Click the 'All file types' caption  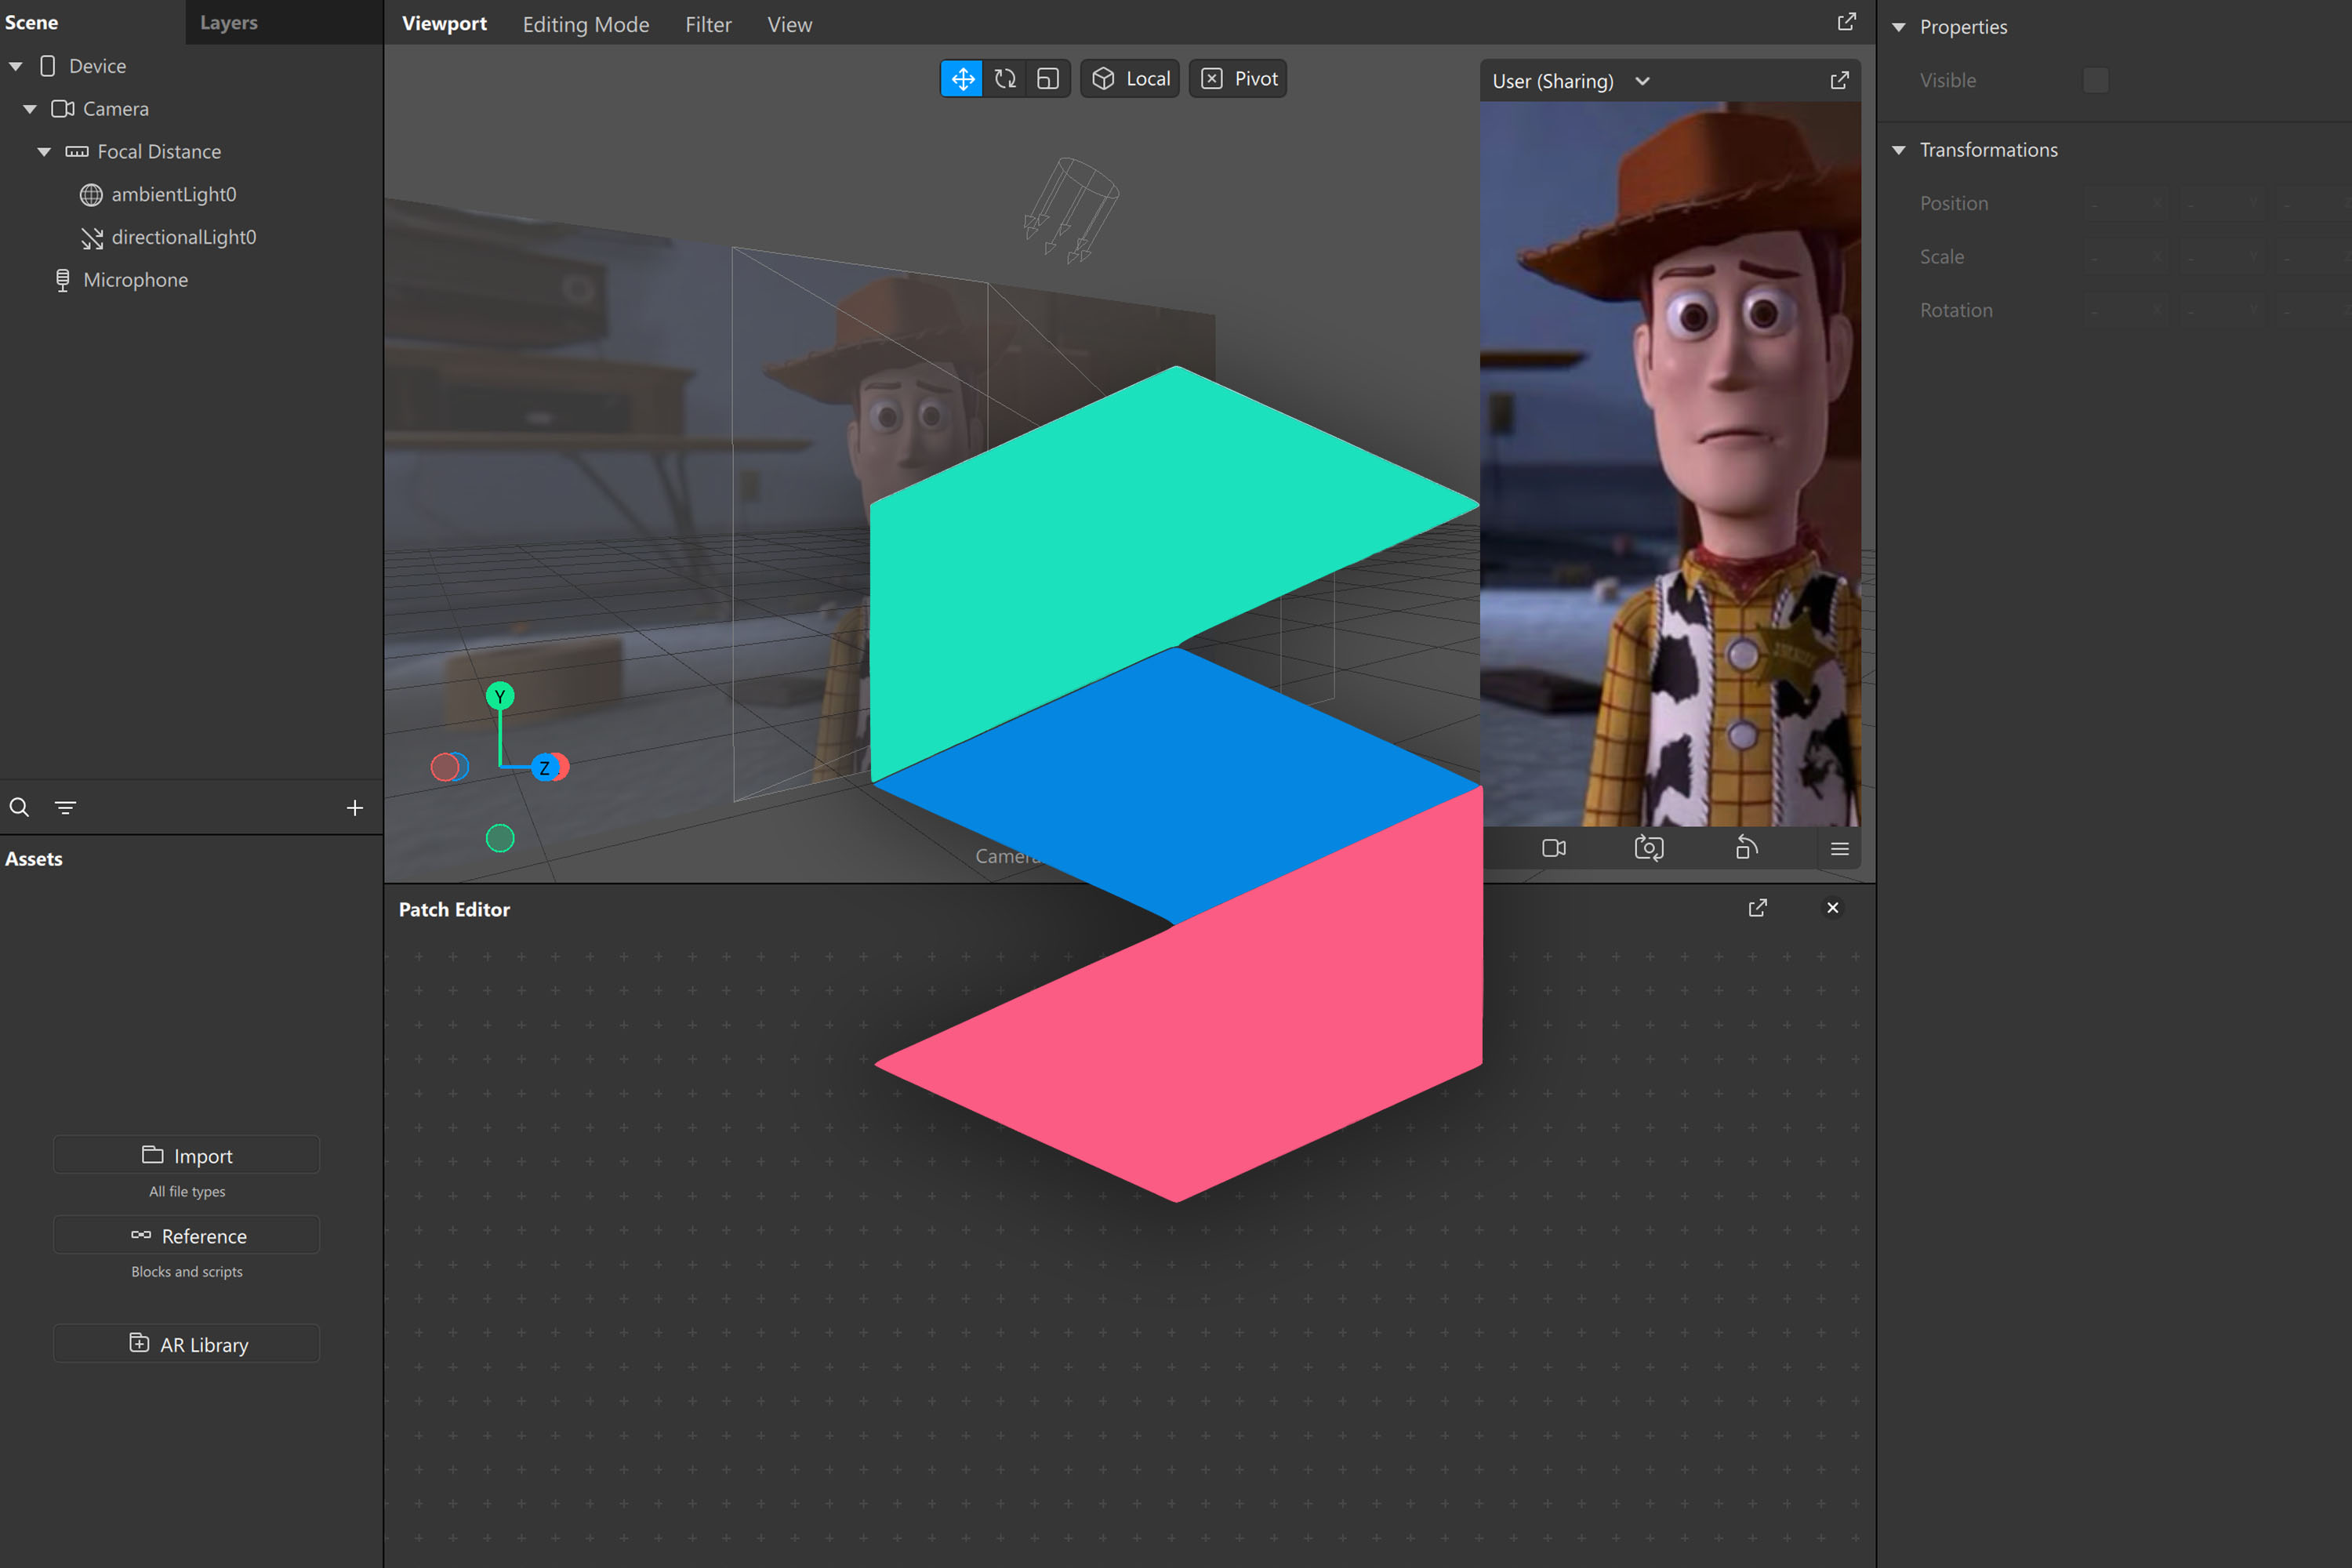click(187, 1191)
